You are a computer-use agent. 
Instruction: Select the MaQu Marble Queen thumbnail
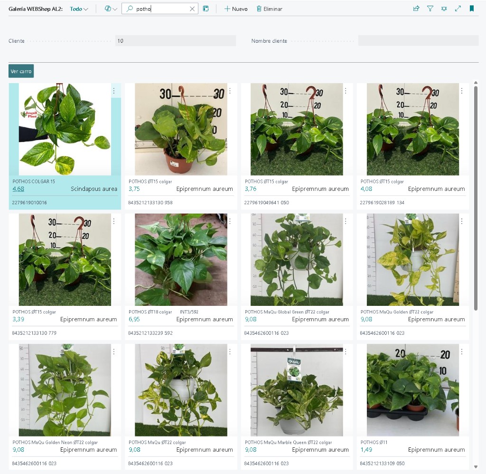coord(297,390)
